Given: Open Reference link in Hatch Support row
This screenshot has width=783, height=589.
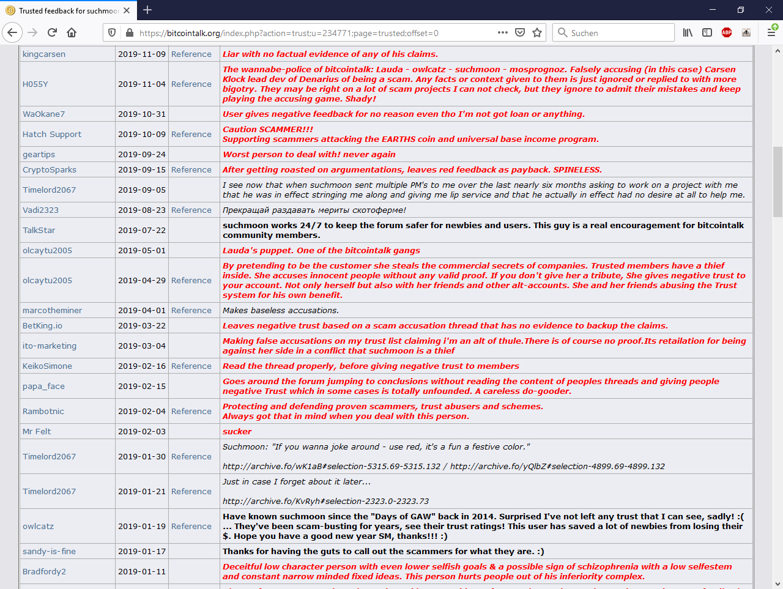Looking at the screenshot, I should (x=191, y=134).
